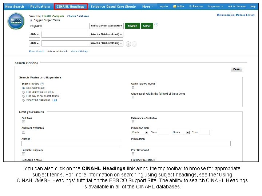Go to New Search
The height and width of the screenshot is (196, 262).
[x=15, y=7]
